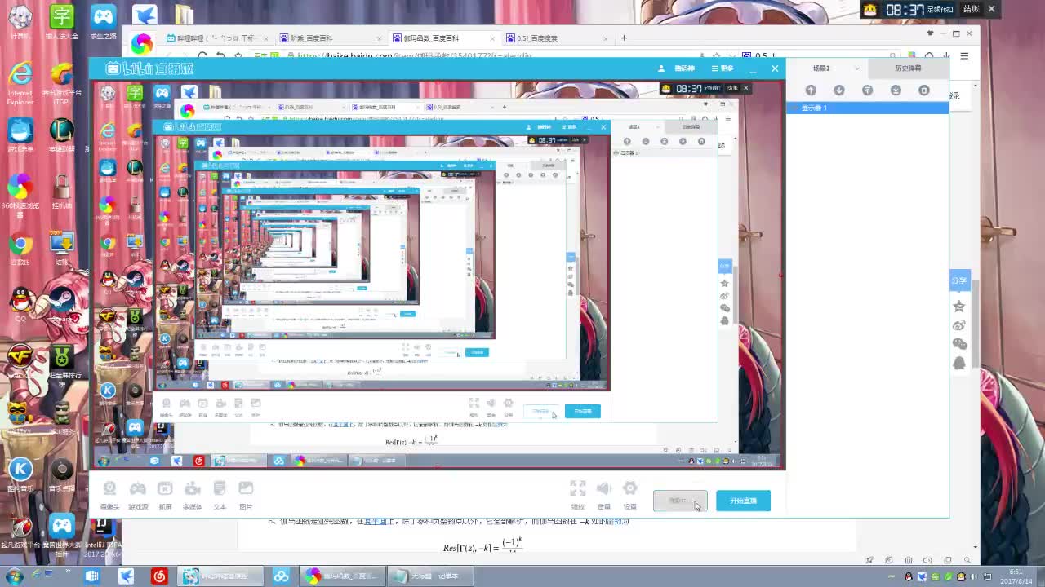The height and width of the screenshot is (587, 1045).
Task: Click the 结束 button on recording timer
Action: pyautogui.click(x=971, y=9)
